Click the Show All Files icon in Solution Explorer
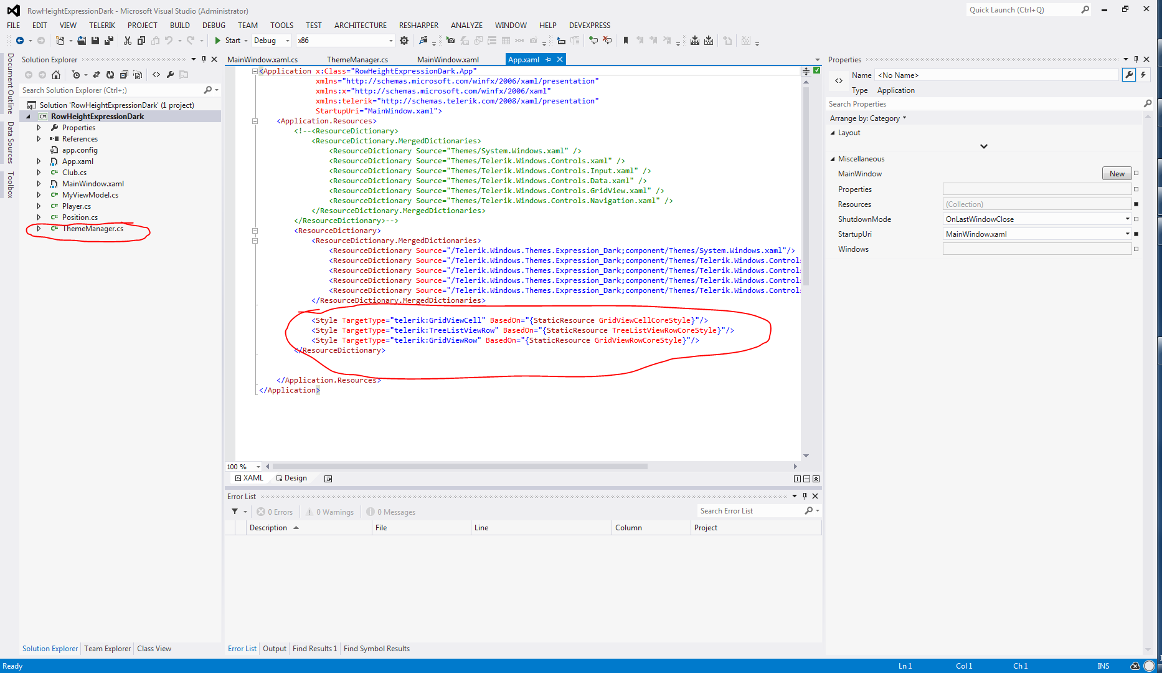Screen dimensions: 1162x673 point(138,75)
